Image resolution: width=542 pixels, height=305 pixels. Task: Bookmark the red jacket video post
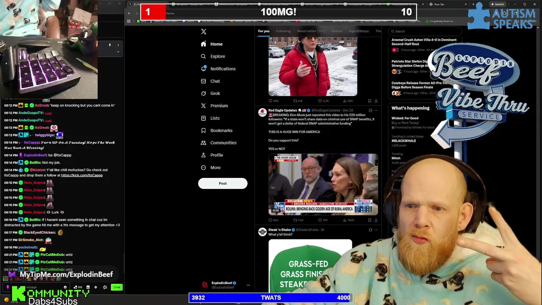pyautogui.click(x=370, y=101)
